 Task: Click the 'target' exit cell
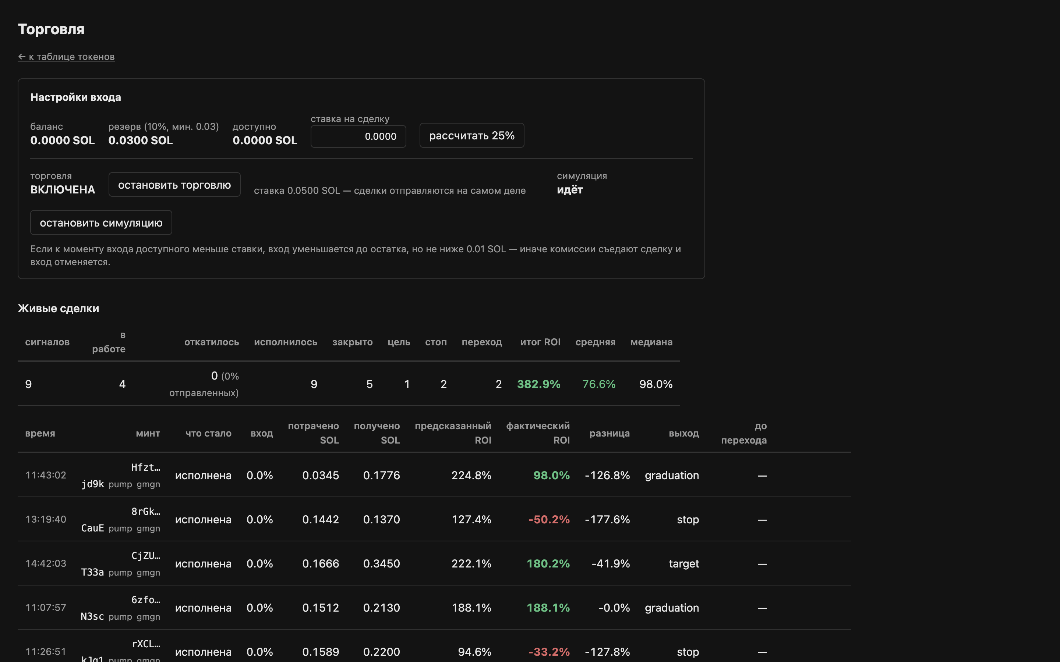(x=684, y=564)
